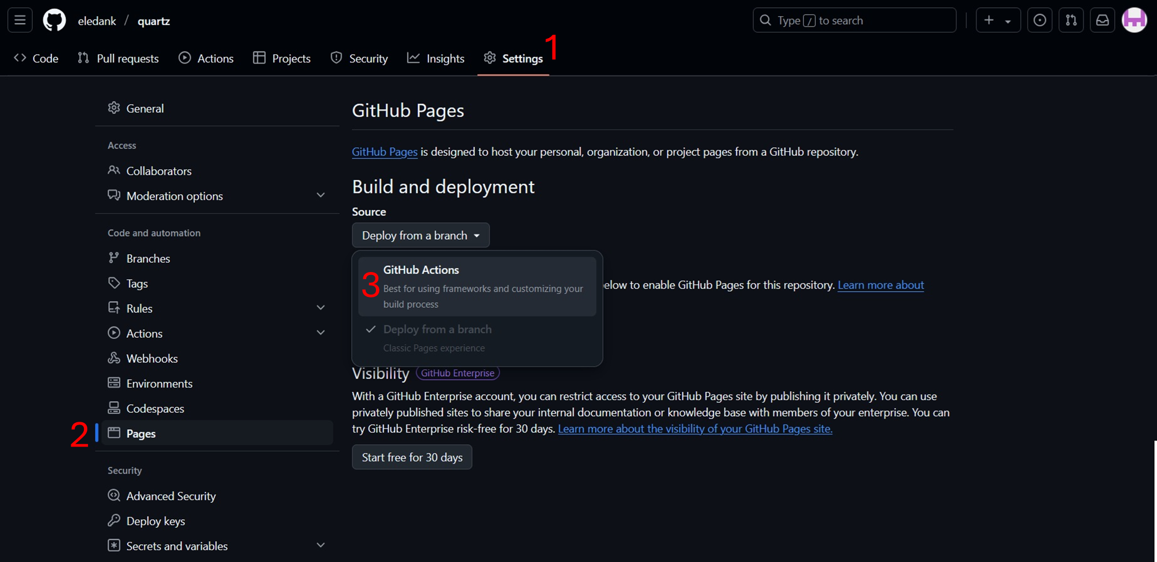The width and height of the screenshot is (1157, 562).
Task: Go to quartz repository link
Action: pos(154,21)
